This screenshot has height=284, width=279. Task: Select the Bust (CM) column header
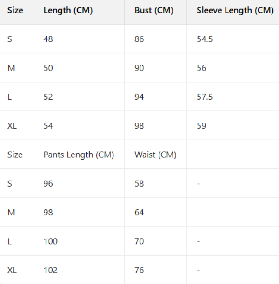pos(153,10)
